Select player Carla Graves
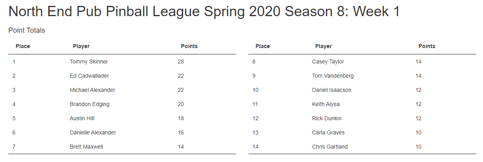 coord(328,132)
